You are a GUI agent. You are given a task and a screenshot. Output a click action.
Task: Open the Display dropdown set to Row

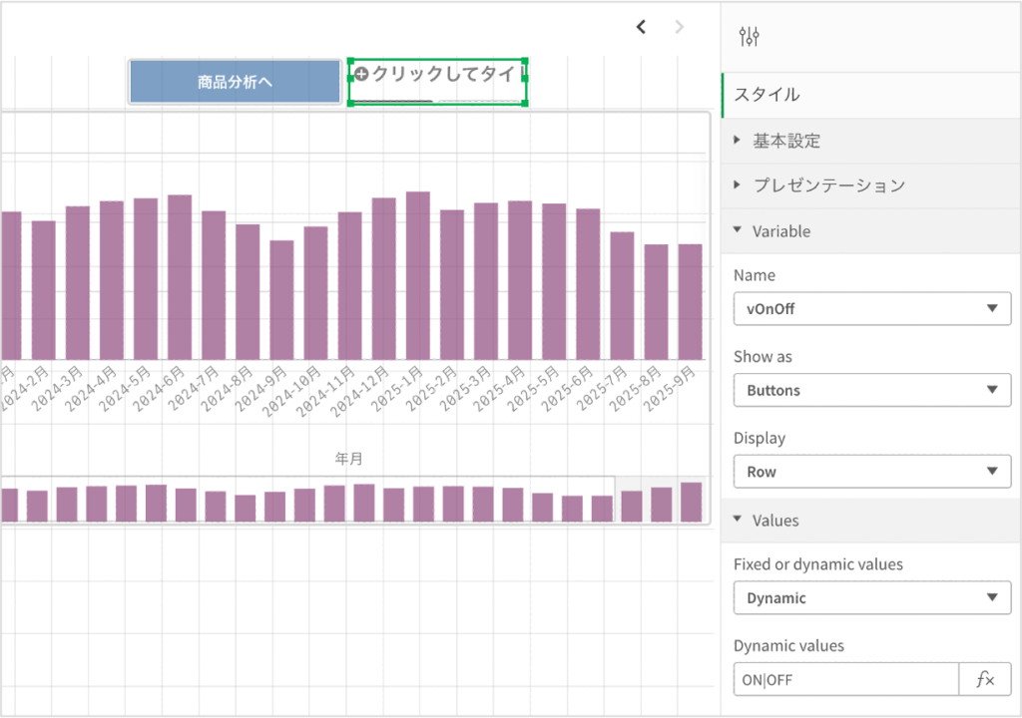tap(871, 472)
